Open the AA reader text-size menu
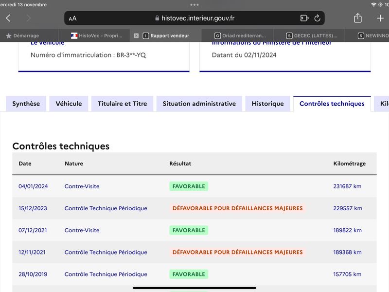389x292 pixels. coord(72,18)
